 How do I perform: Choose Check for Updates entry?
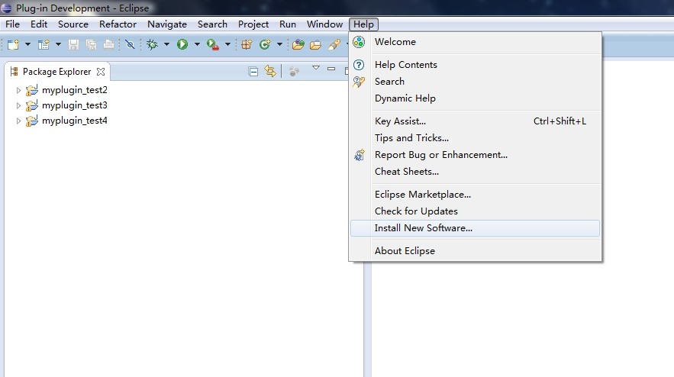point(475,211)
